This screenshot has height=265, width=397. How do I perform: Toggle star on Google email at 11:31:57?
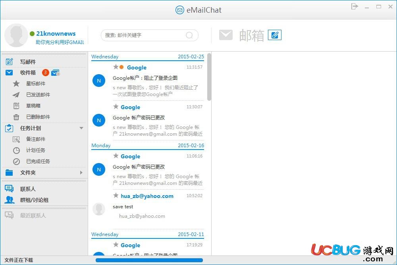point(116,67)
